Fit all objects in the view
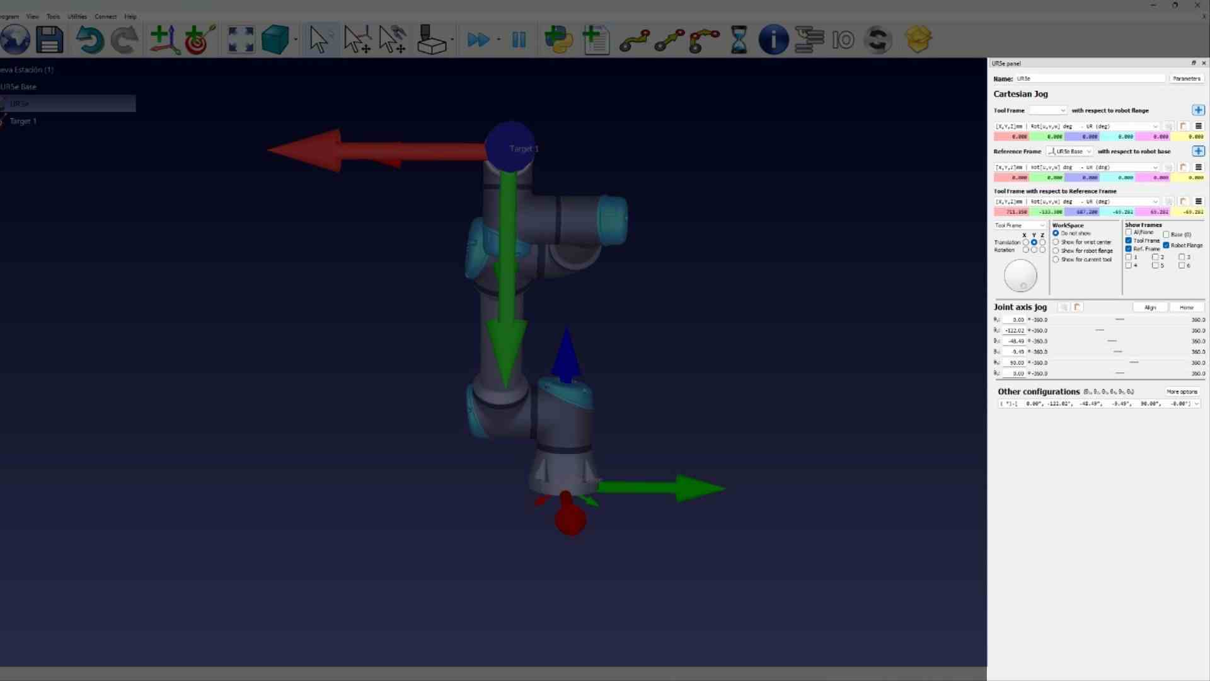This screenshot has height=681, width=1210. tap(240, 40)
